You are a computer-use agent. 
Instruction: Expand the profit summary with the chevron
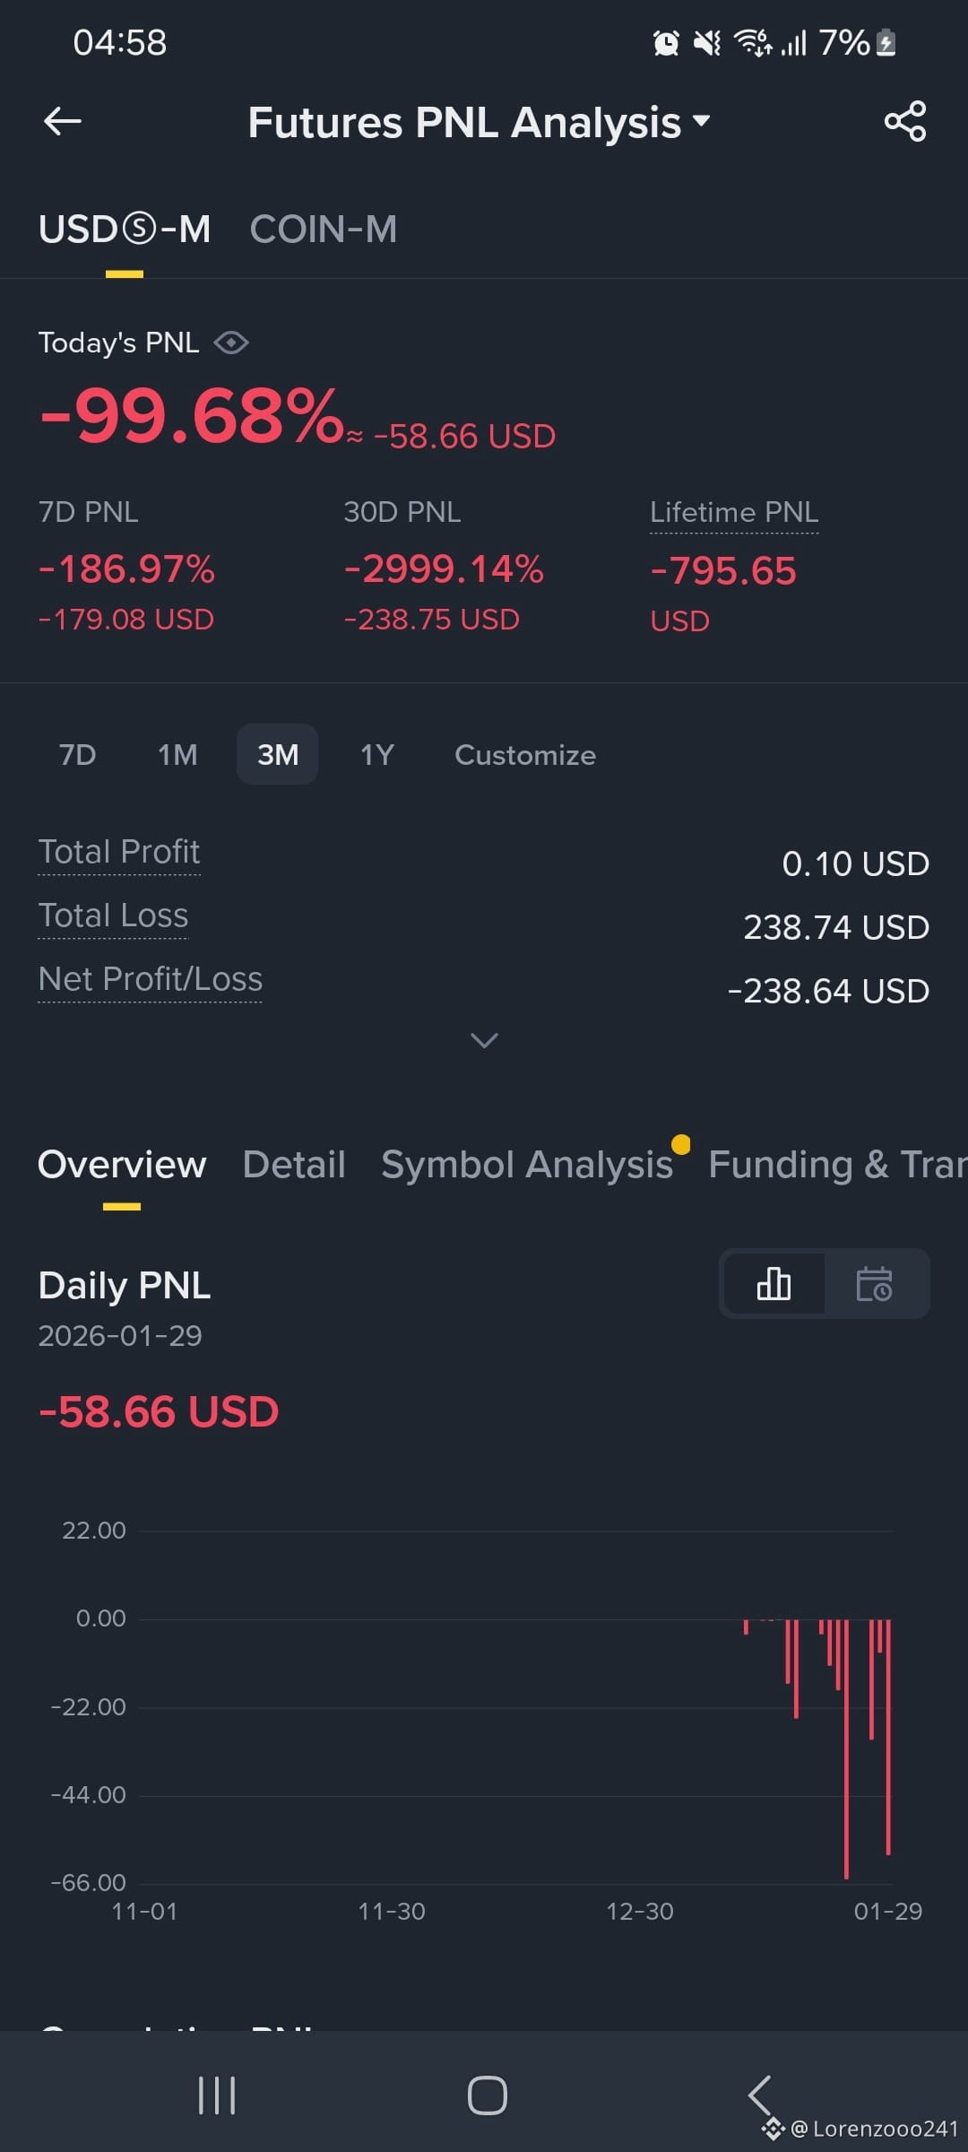click(484, 1040)
